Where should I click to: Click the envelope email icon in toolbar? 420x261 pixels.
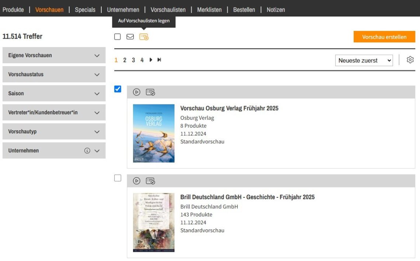tap(130, 37)
